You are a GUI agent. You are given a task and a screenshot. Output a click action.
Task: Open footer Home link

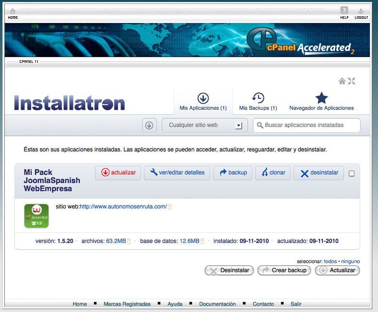pos(80,304)
